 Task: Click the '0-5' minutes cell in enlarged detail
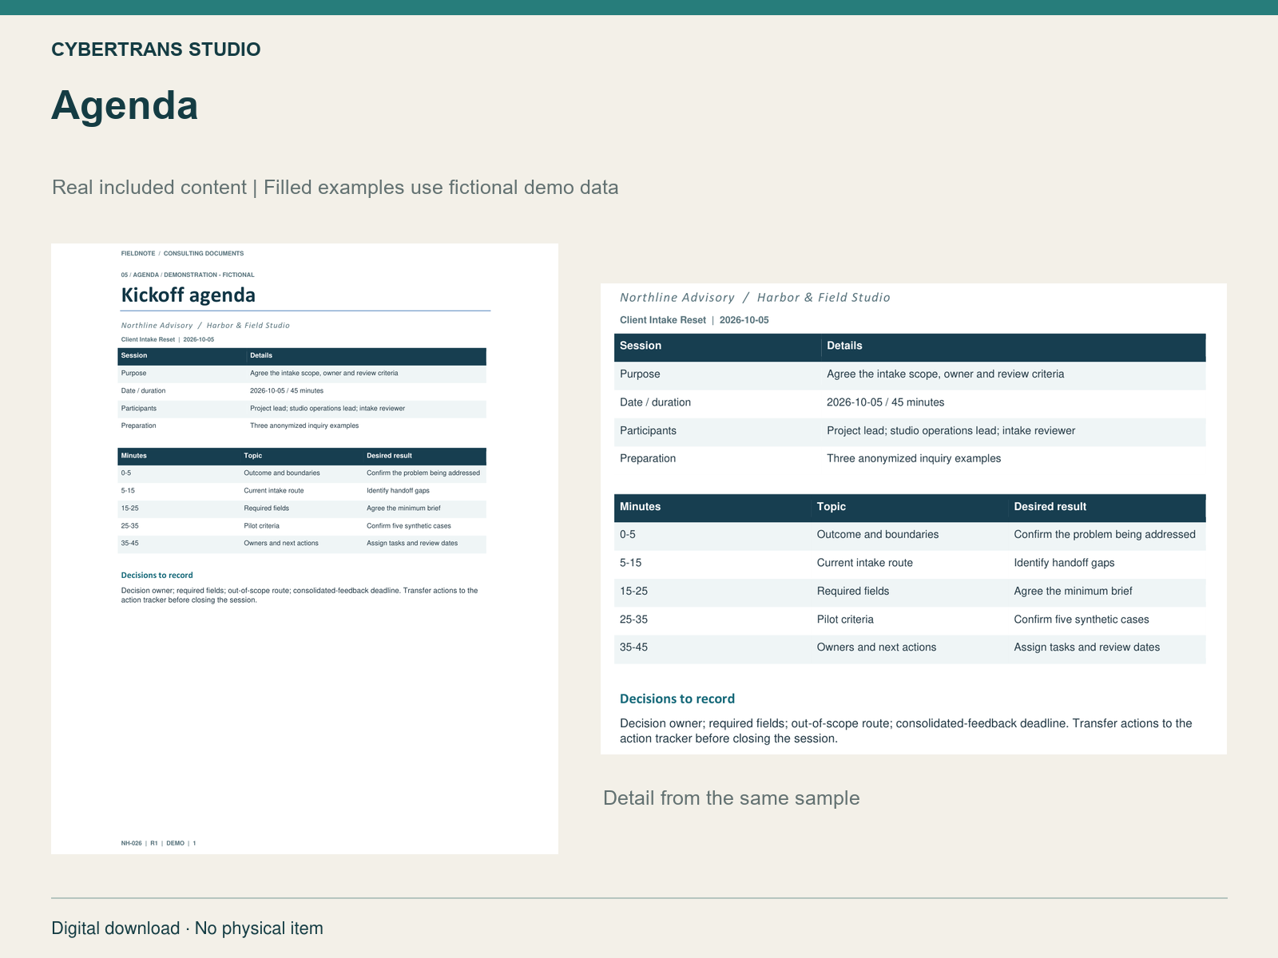(x=628, y=535)
